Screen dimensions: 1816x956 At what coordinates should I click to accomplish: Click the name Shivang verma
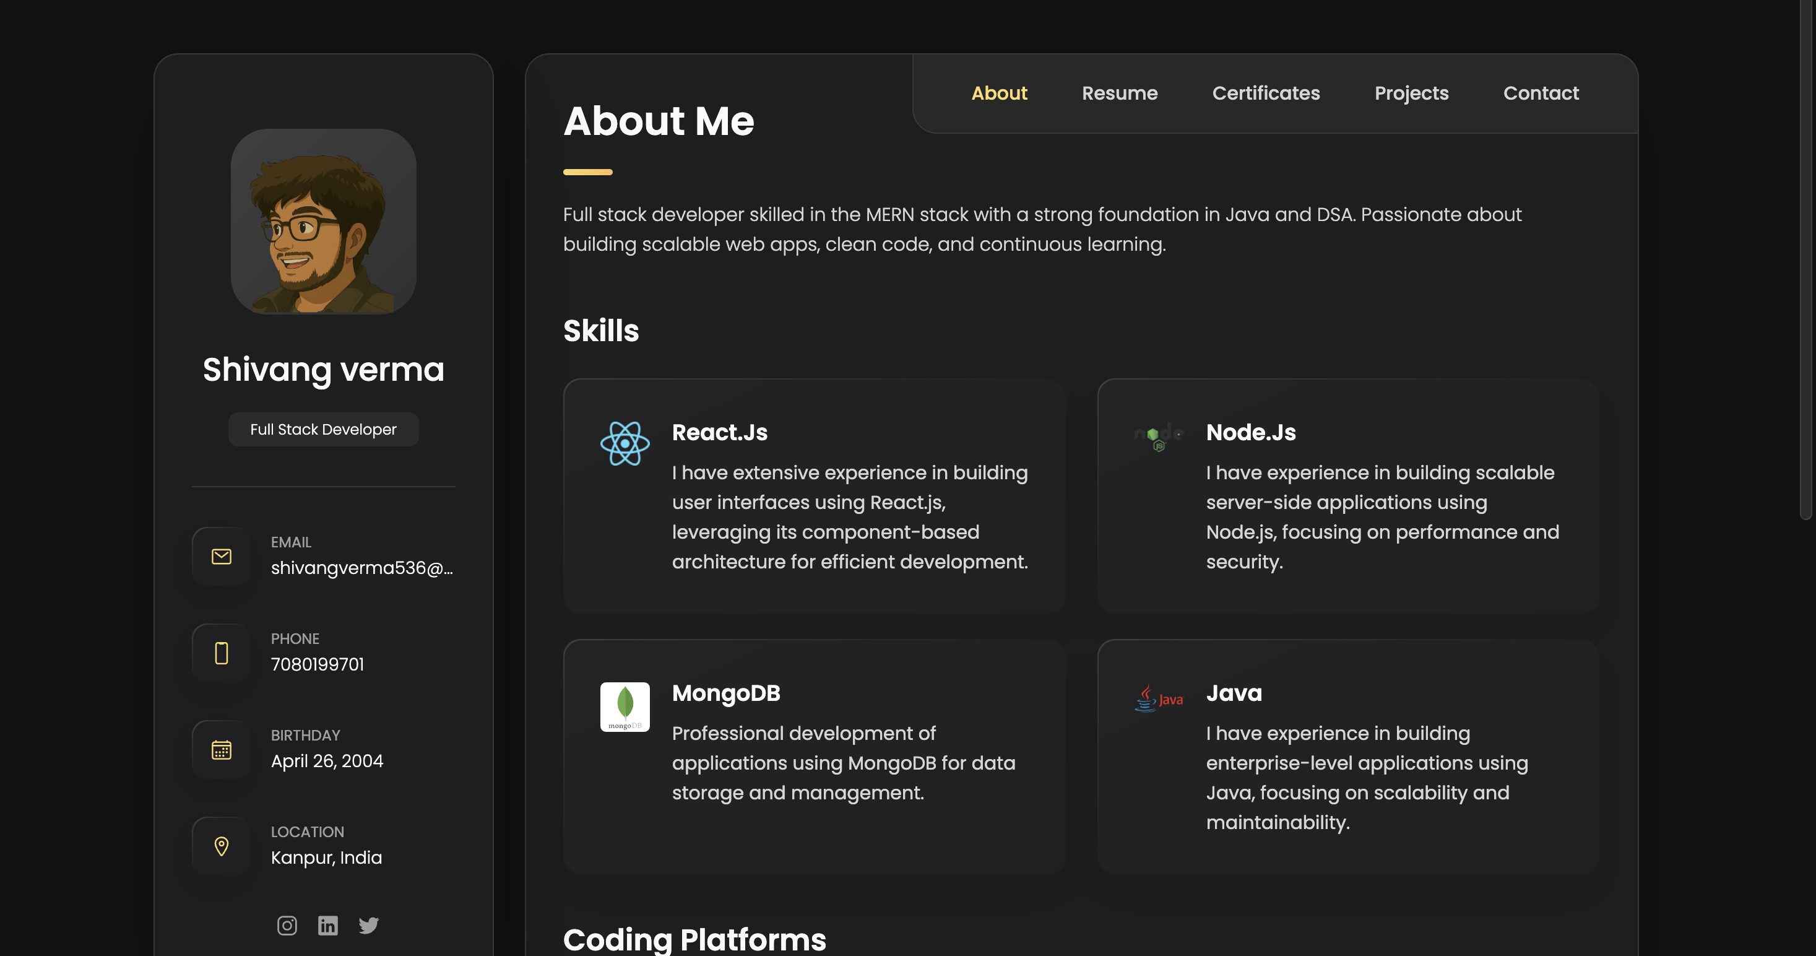click(x=324, y=370)
